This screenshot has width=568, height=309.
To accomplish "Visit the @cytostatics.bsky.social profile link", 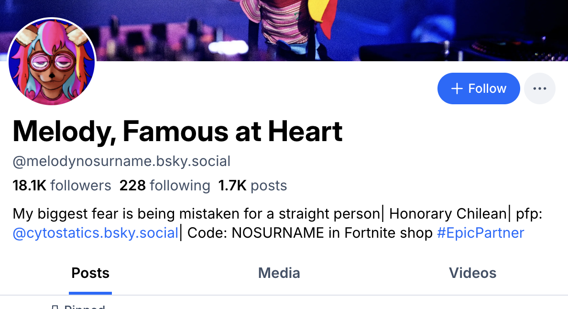I will pyautogui.click(x=96, y=233).
